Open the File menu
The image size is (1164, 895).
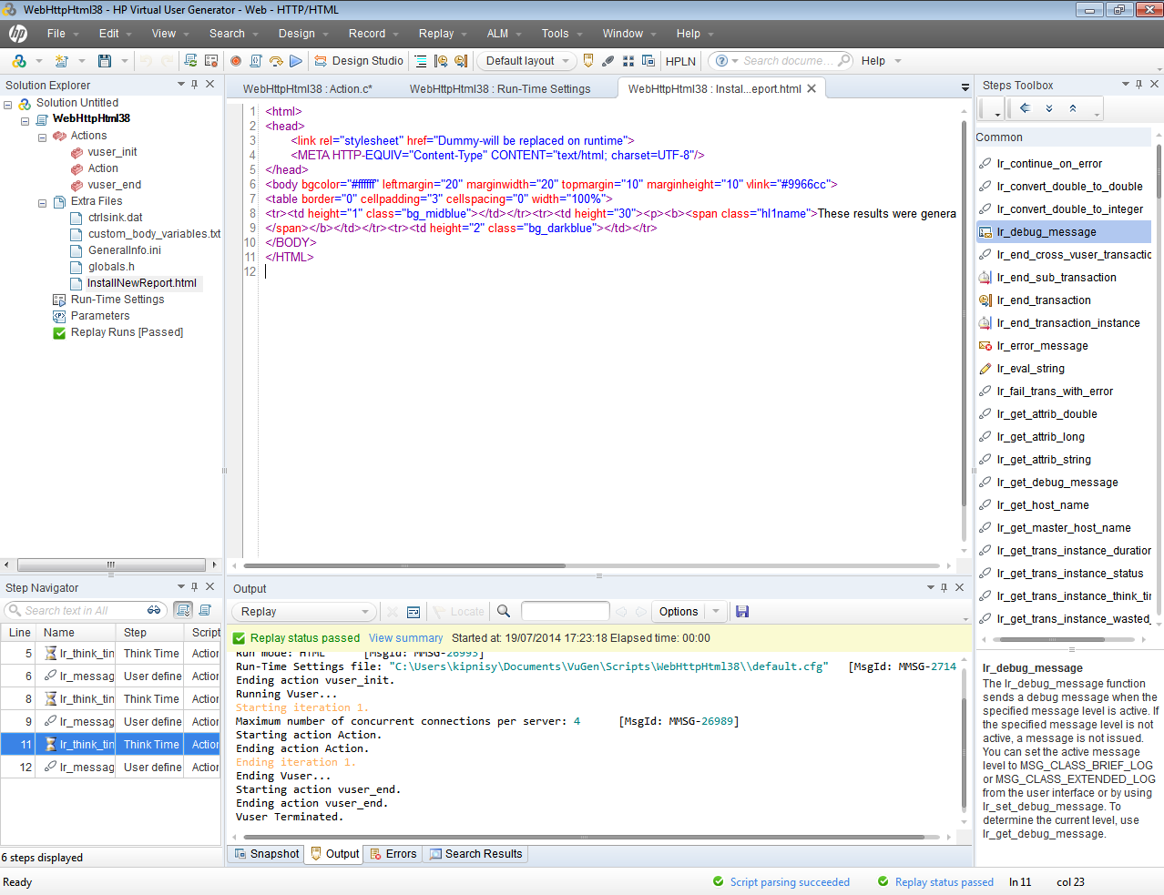click(x=56, y=34)
